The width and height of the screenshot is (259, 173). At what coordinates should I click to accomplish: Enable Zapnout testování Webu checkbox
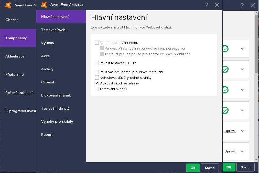click(97, 43)
